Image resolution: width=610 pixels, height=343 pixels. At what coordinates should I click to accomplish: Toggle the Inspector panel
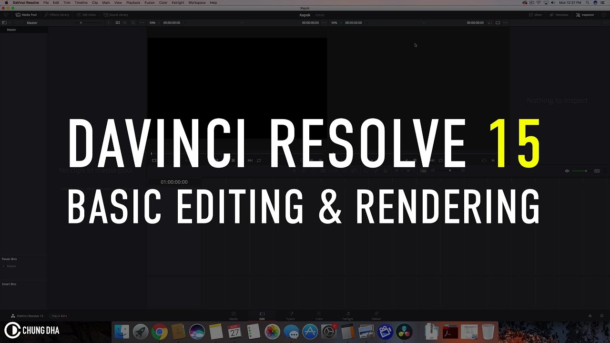(585, 15)
